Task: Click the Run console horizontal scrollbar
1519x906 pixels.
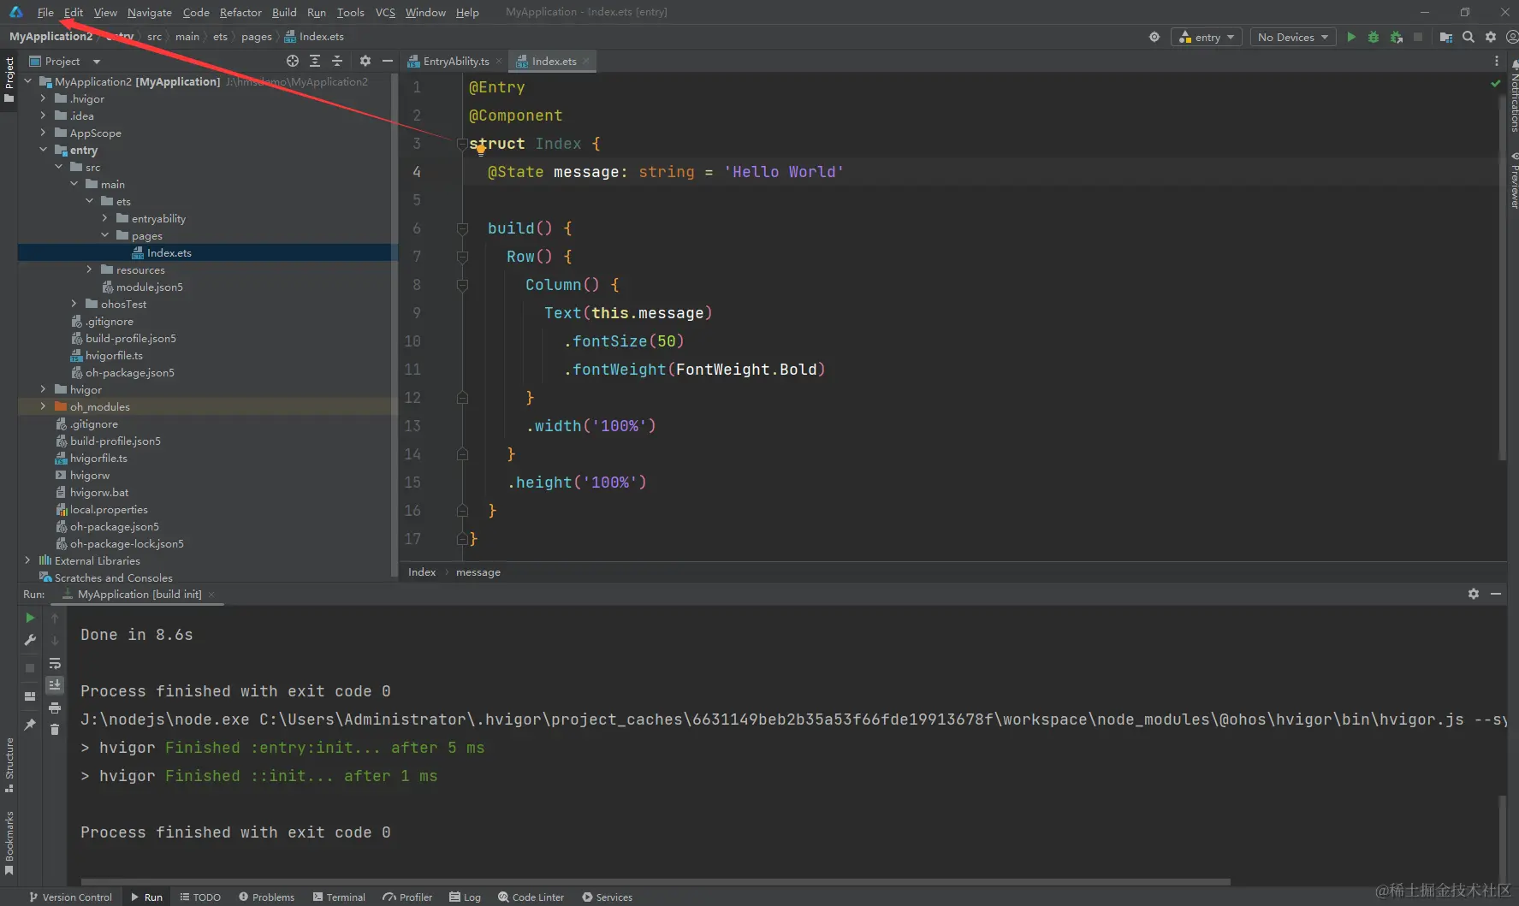Action: pyautogui.click(x=655, y=881)
